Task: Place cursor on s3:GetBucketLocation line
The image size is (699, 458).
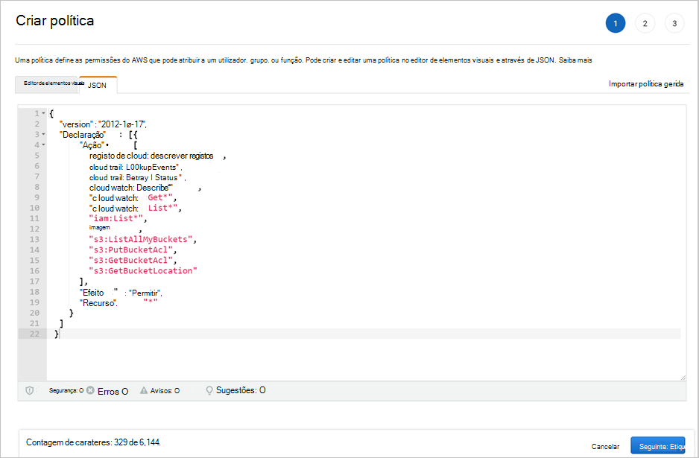Action: 142,271
